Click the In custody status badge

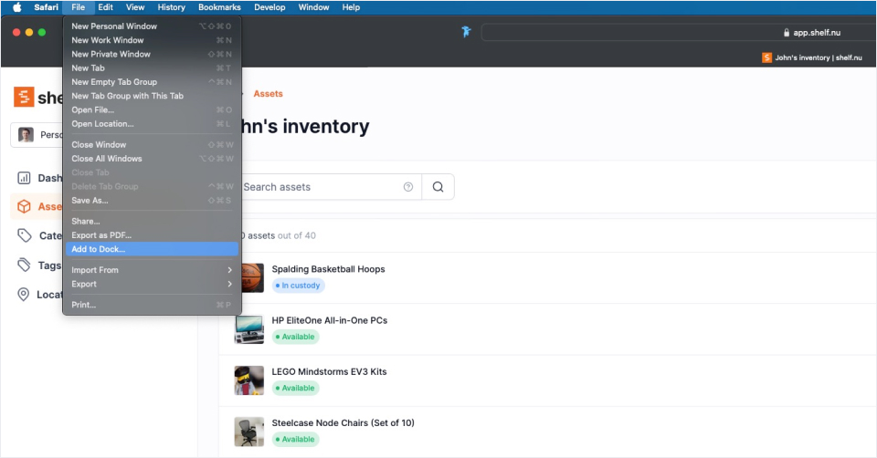[x=298, y=286]
